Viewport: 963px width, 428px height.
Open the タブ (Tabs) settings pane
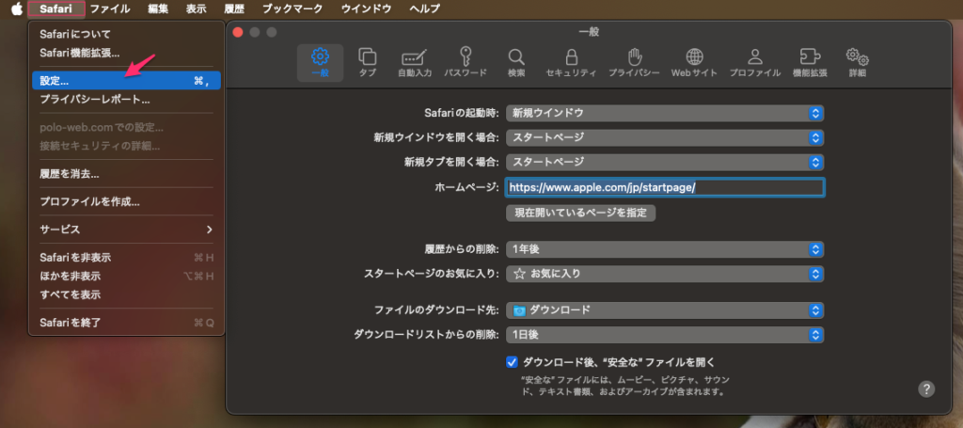point(367,61)
